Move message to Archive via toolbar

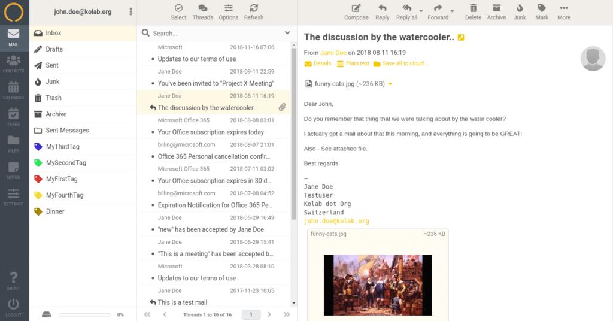point(496,11)
